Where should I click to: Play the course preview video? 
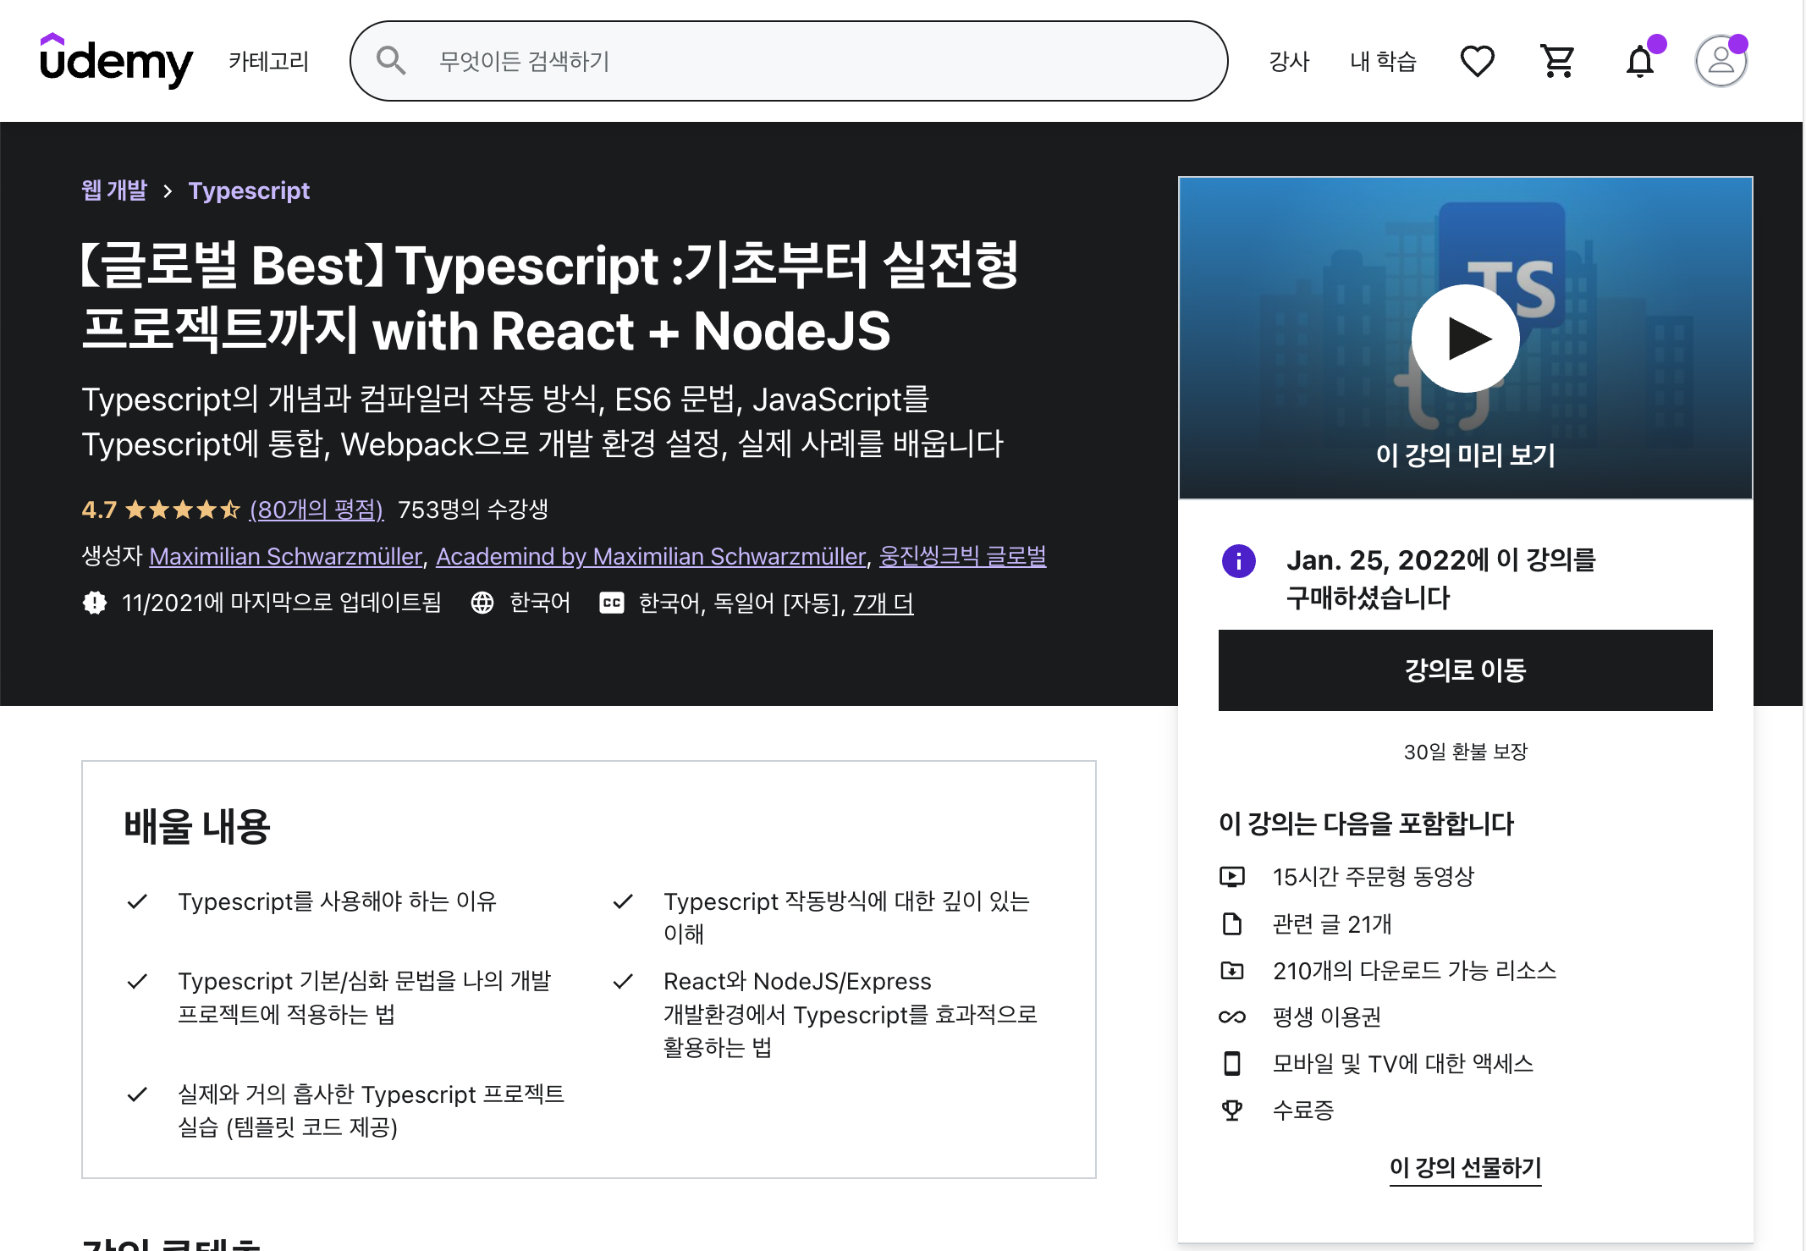(x=1465, y=339)
